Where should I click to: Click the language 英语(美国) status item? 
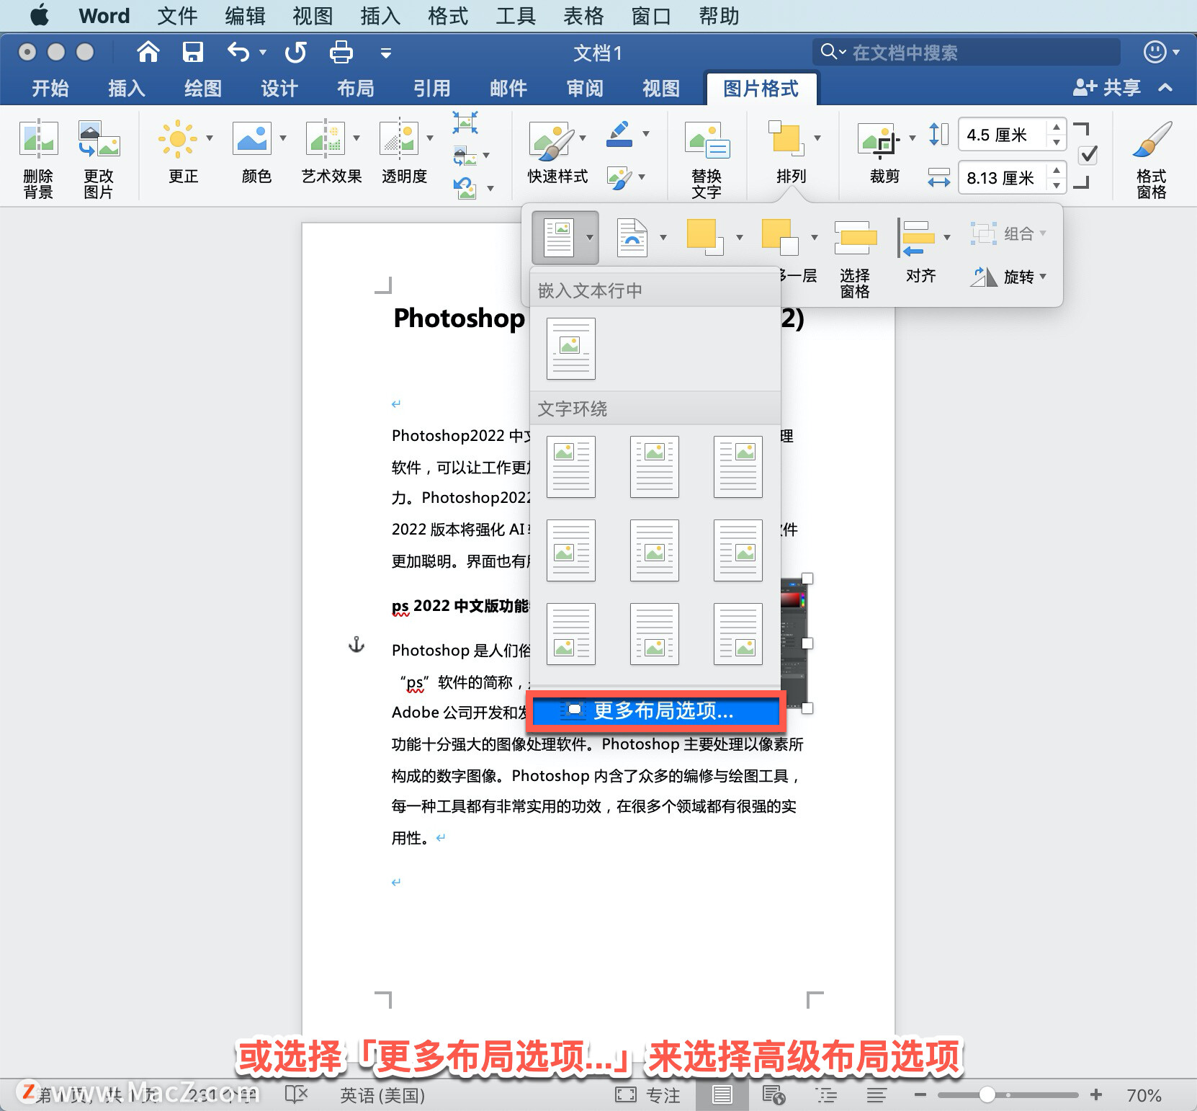pyautogui.click(x=382, y=1095)
